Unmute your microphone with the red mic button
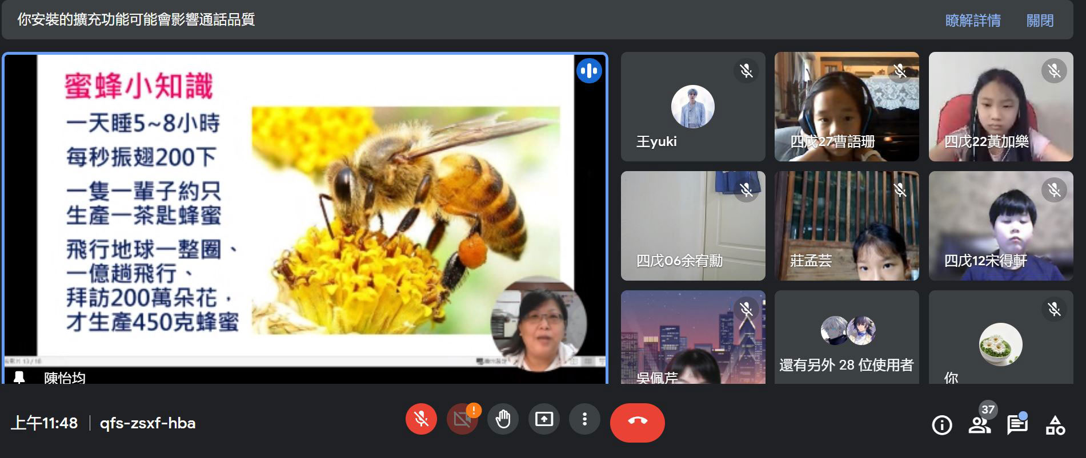This screenshot has width=1086, height=458. 421,420
